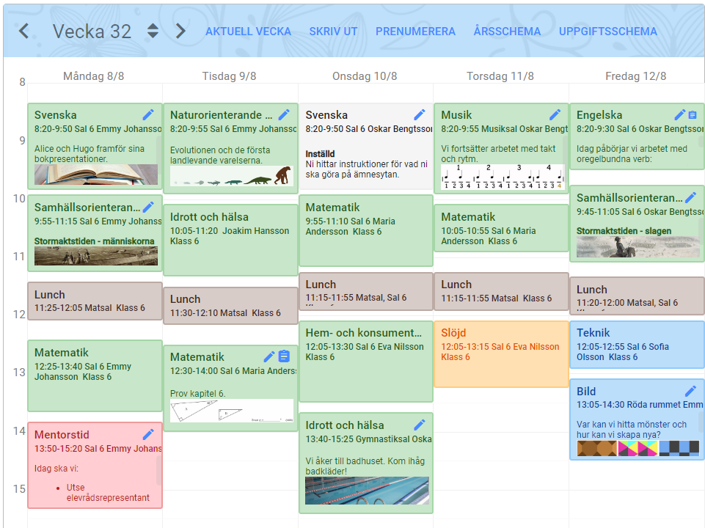Edit Friday Bild lesson pencil icon

pos(690,391)
